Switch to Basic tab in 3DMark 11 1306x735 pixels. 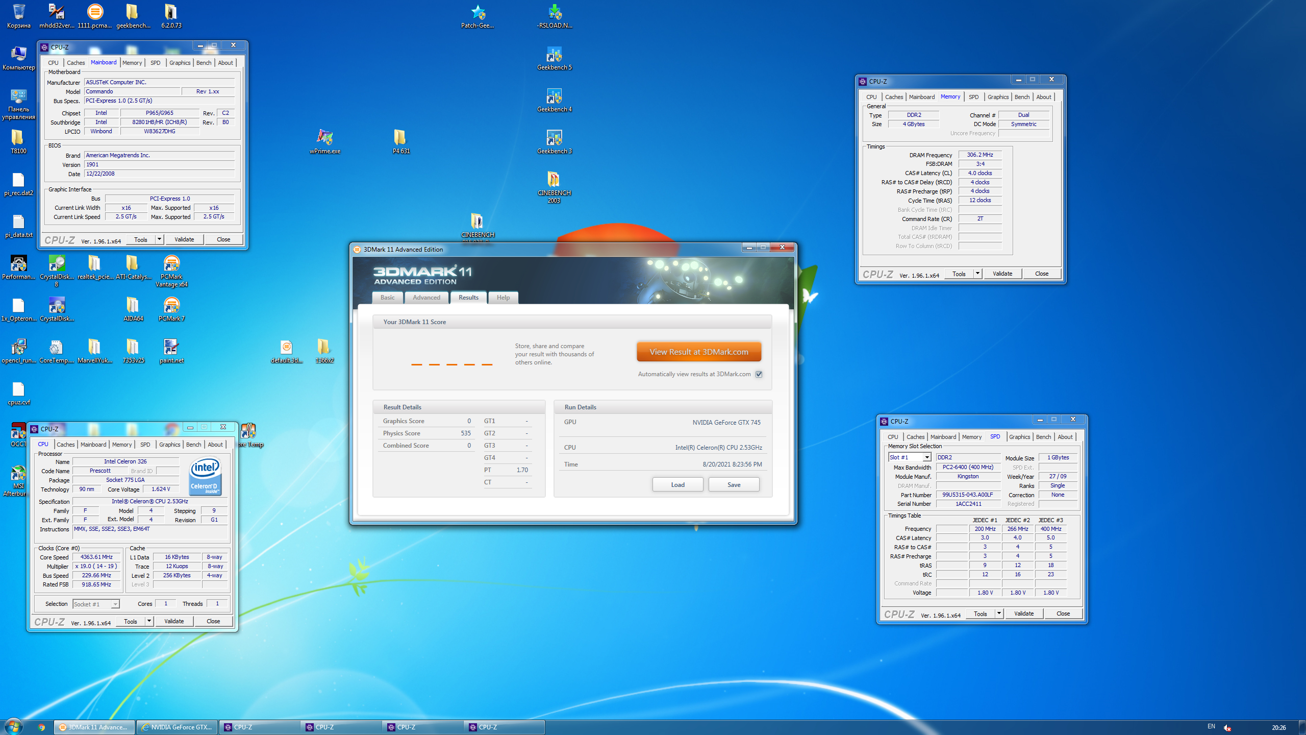coord(387,298)
